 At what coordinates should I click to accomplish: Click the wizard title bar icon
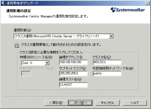tap(3, 3)
